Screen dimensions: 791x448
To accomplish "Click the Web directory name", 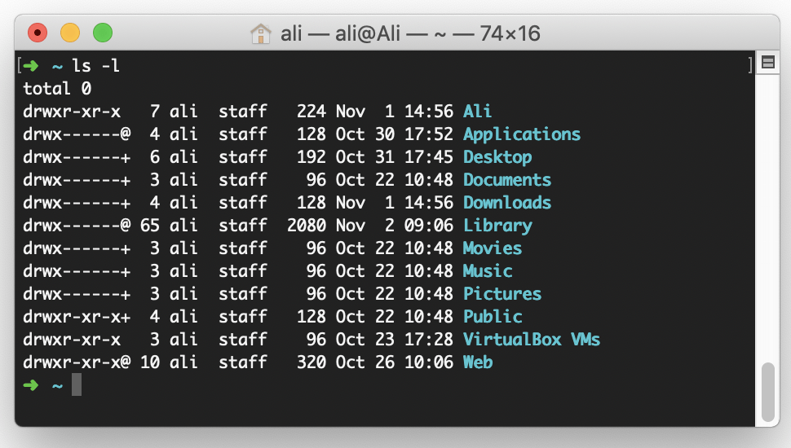I will pyautogui.click(x=478, y=362).
